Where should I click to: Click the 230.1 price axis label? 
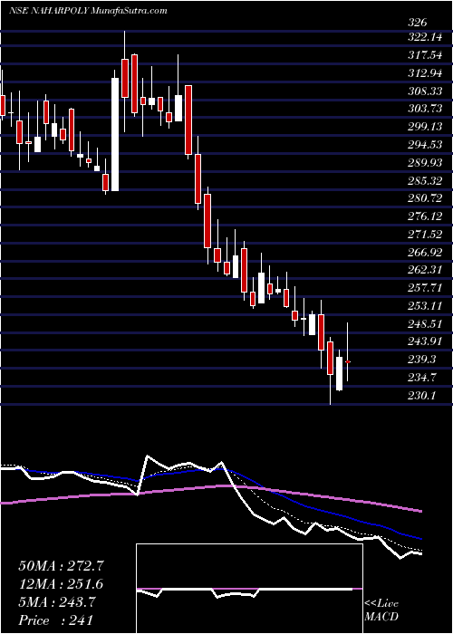422,396
